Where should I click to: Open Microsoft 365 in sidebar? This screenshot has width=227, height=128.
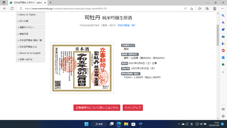(x=223, y=50)
